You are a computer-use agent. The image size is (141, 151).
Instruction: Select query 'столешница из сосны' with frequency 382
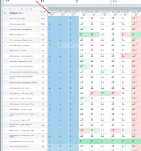tap(18, 35)
